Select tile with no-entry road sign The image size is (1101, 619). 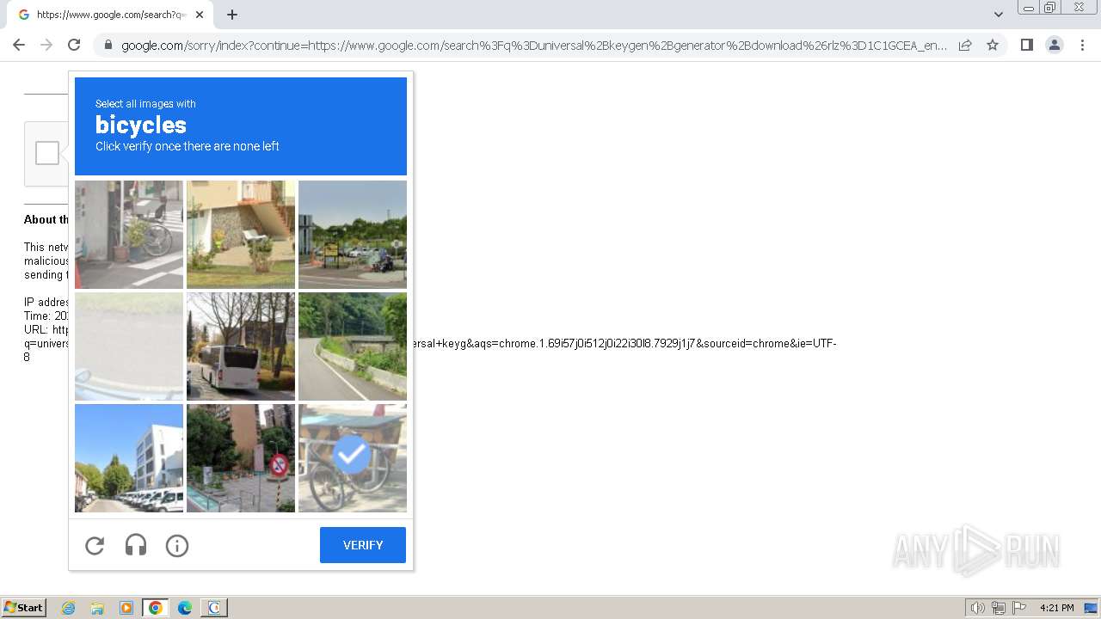click(241, 458)
